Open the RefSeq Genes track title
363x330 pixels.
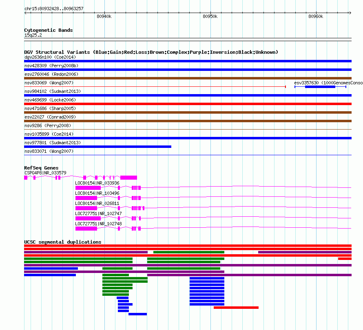(x=41, y=168)
